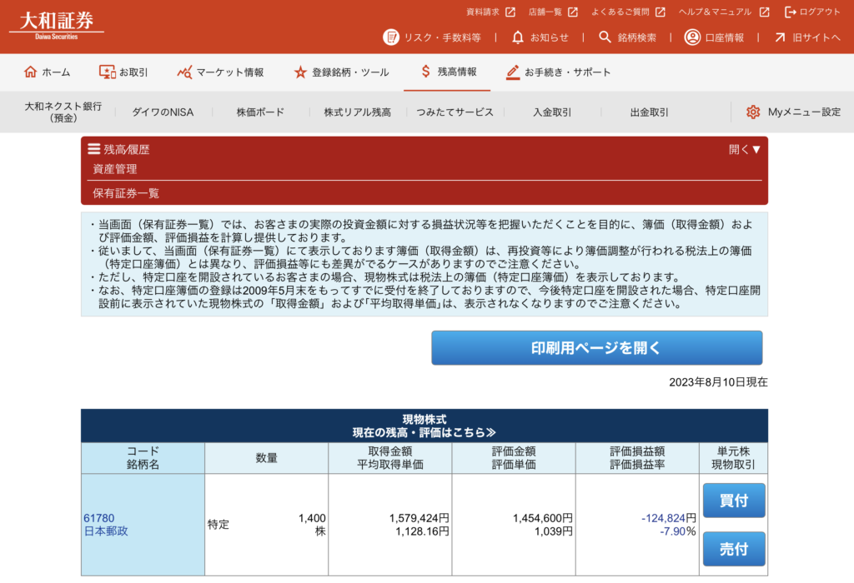Click the 残高/履歴 hamburger menu icon

[x=94, y=148]
